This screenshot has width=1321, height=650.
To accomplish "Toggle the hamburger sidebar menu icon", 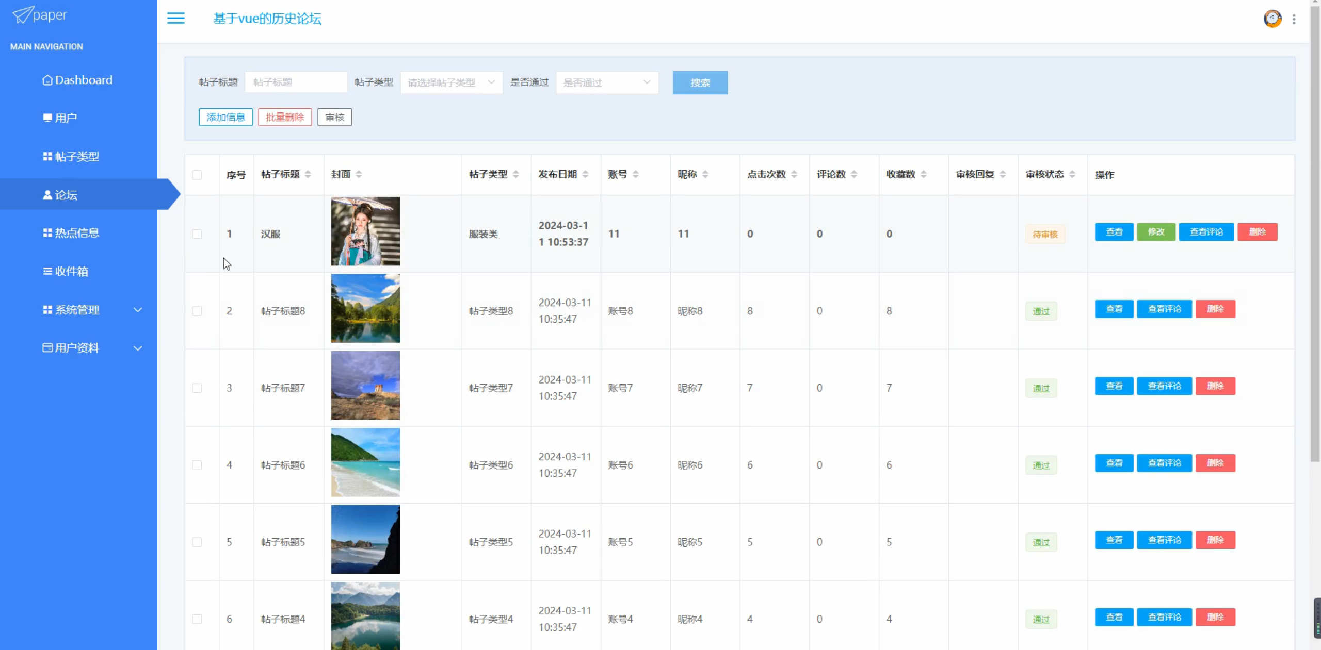I will point(175,19).
